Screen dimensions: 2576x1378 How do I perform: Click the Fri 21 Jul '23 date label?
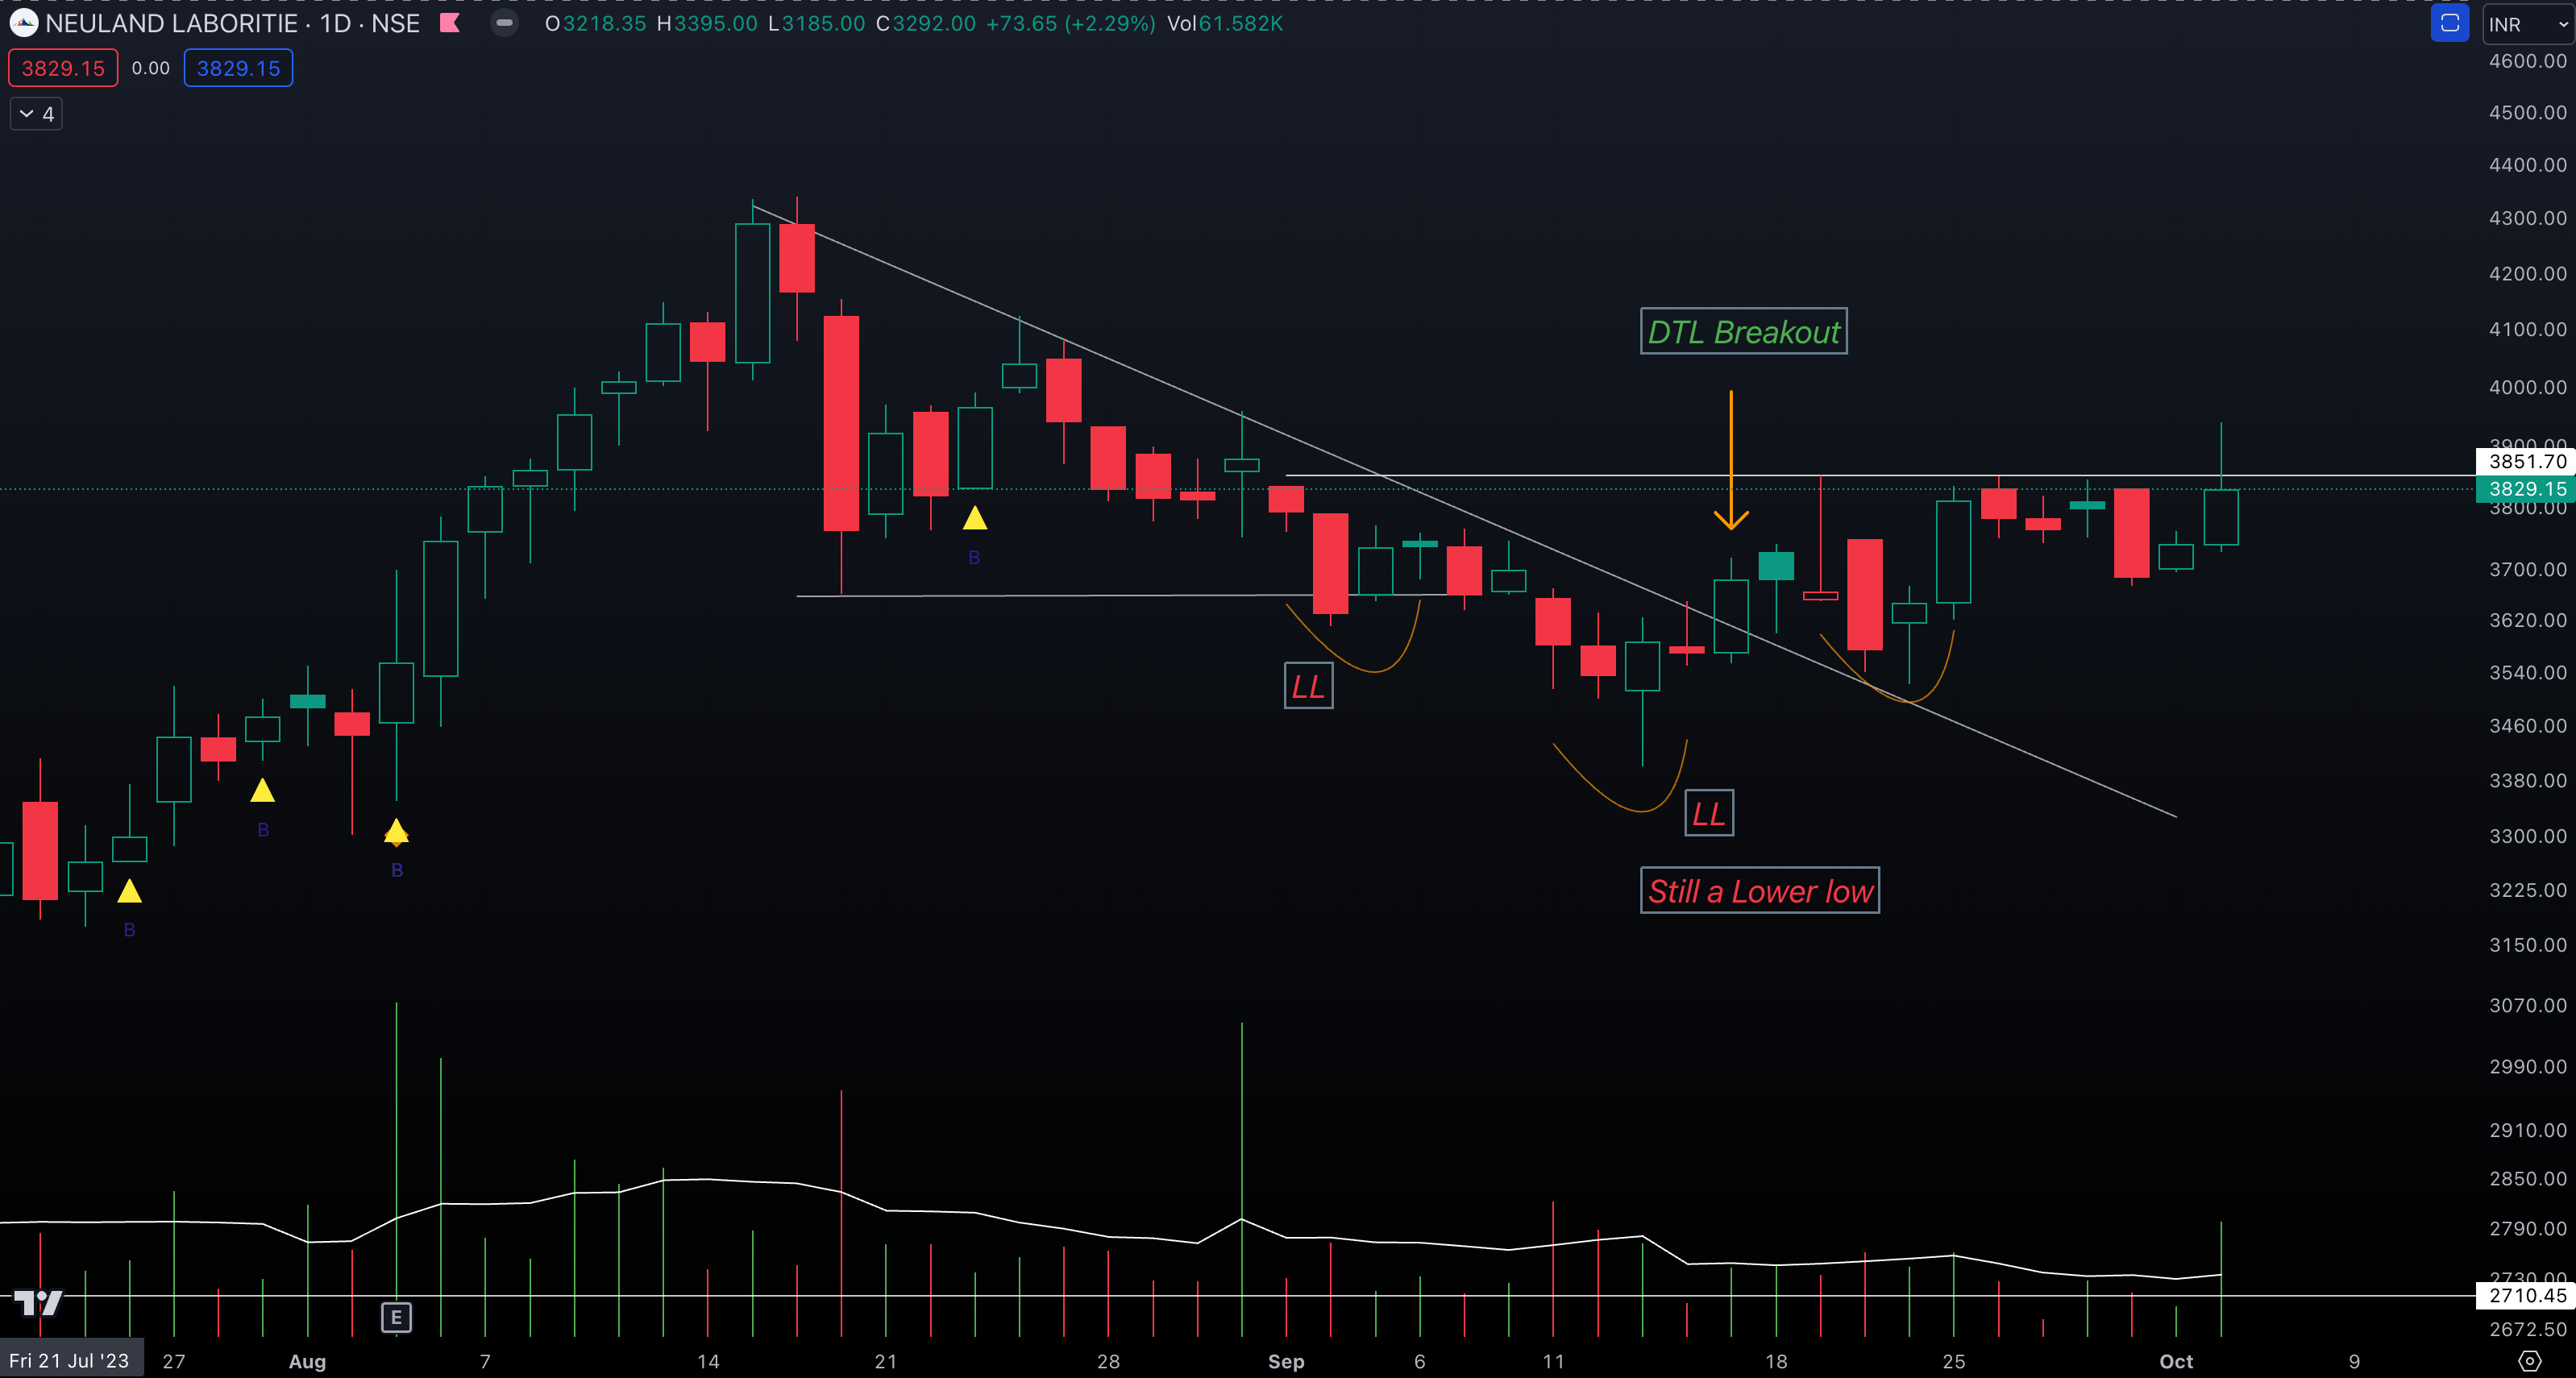(69, 1360)
